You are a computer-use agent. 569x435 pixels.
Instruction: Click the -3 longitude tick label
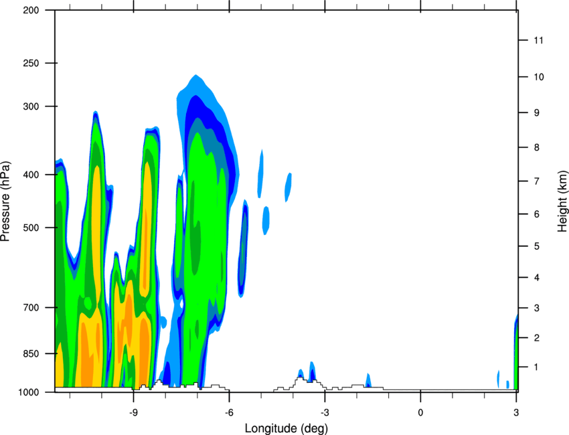tap(325, 413)
